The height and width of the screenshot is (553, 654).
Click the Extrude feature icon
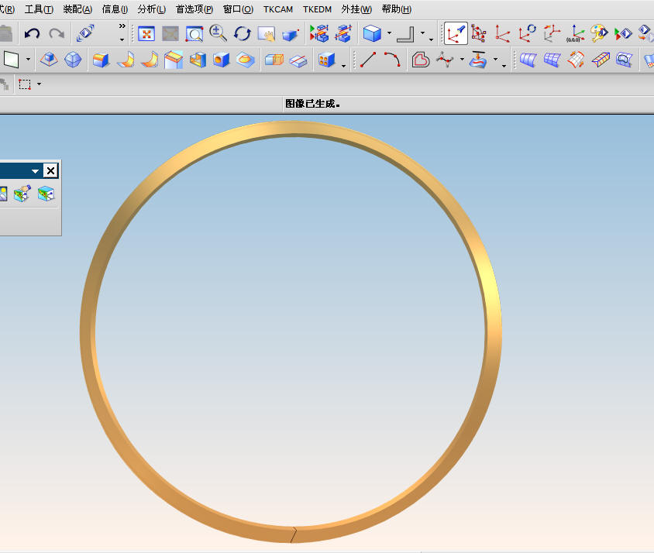tap(100, 60)
